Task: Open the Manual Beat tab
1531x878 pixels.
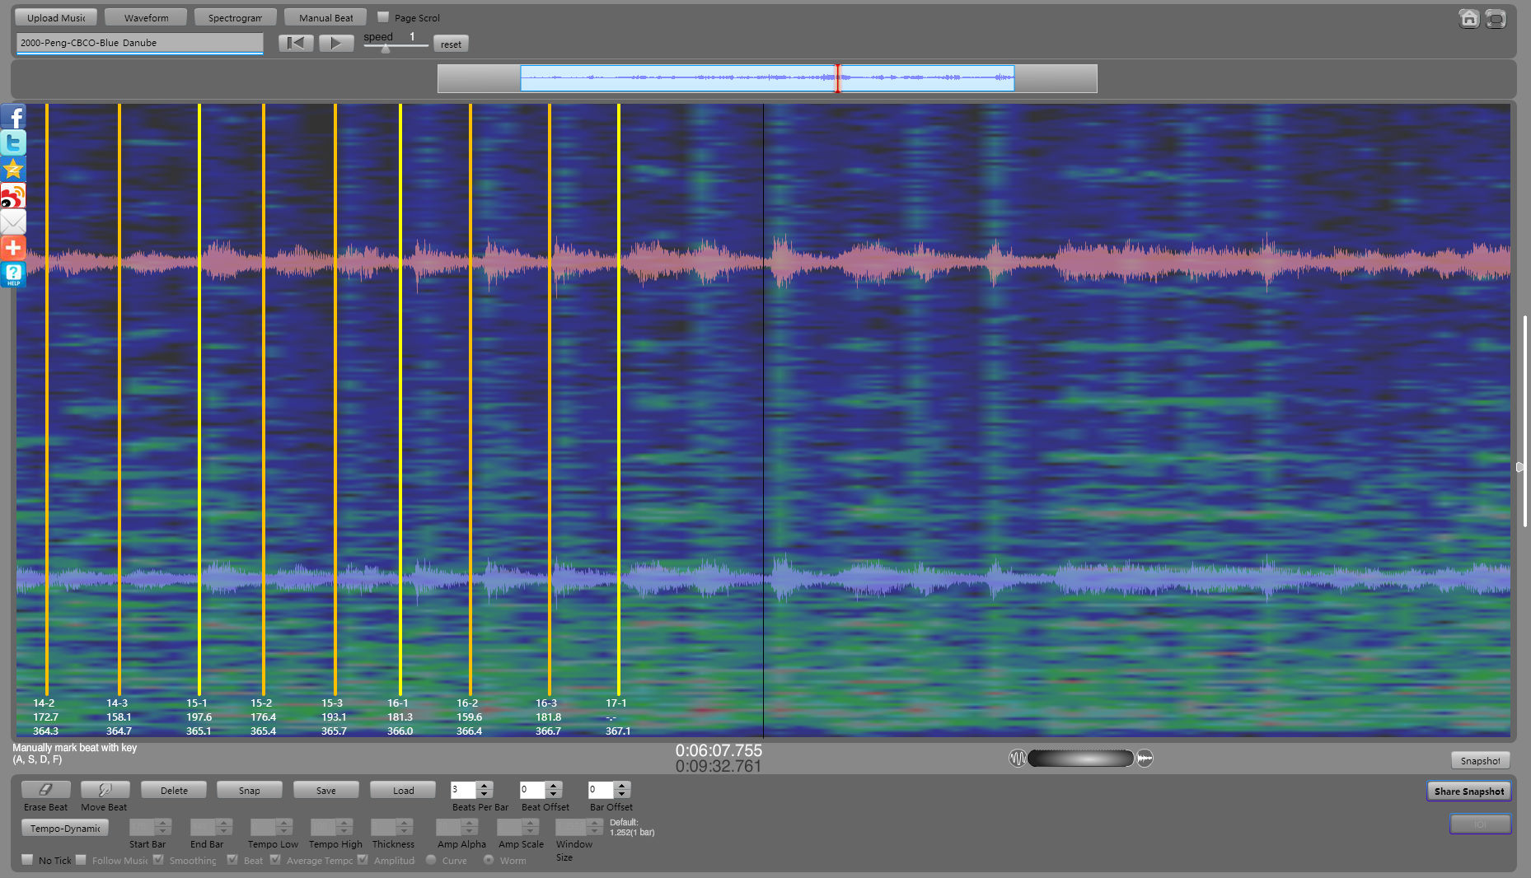Action: pos(325,17)
